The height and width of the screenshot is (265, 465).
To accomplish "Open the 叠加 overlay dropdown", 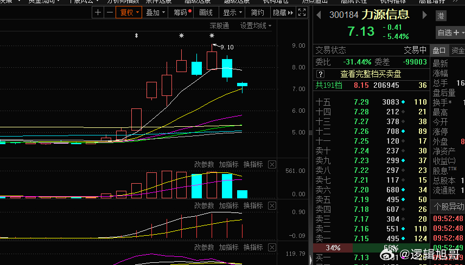I will 156,12.
